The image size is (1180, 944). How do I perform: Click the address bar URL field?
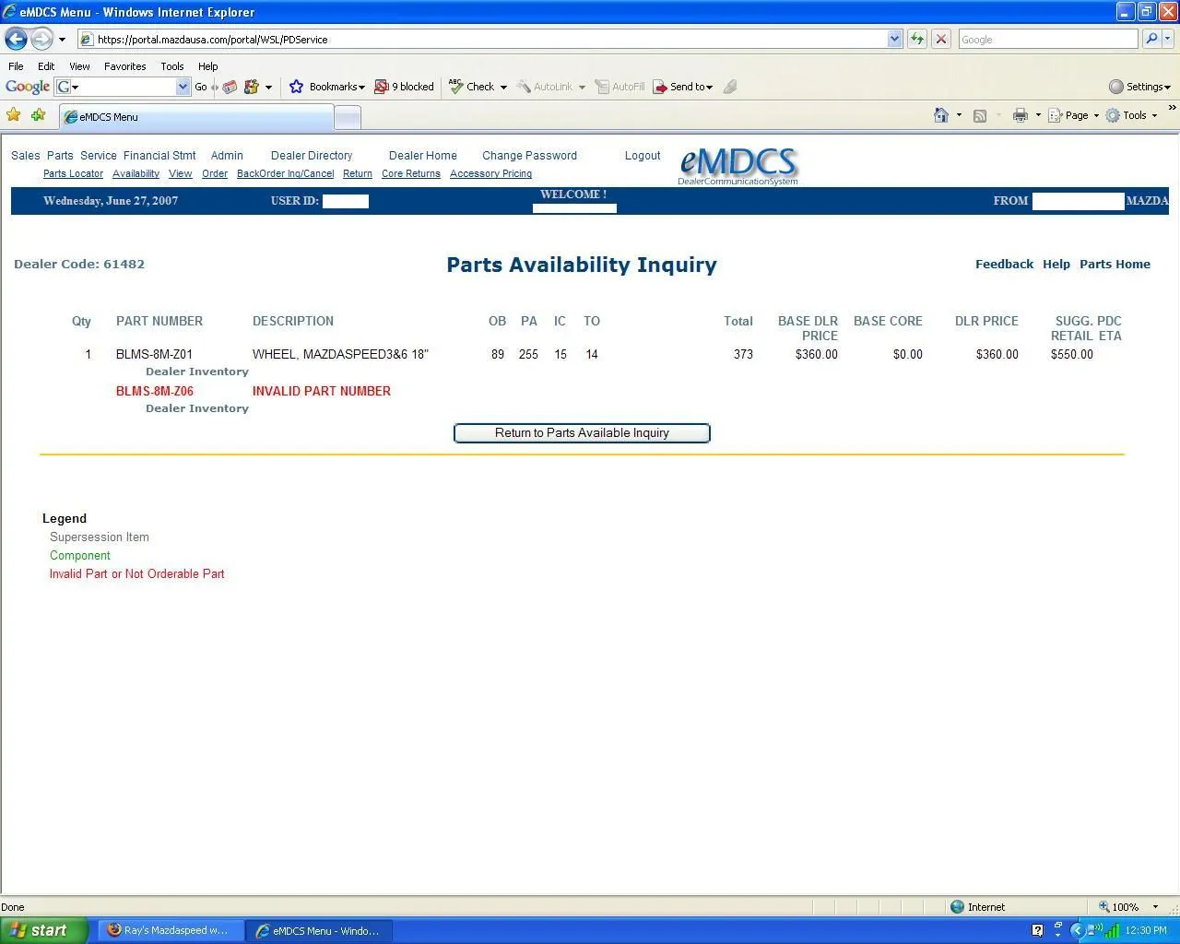[x=483, y=39]
